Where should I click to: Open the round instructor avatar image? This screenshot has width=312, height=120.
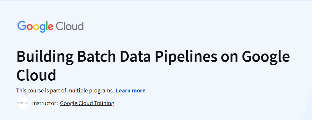coord(23,103)
